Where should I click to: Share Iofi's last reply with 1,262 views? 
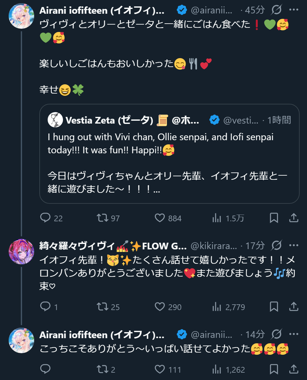294,369
